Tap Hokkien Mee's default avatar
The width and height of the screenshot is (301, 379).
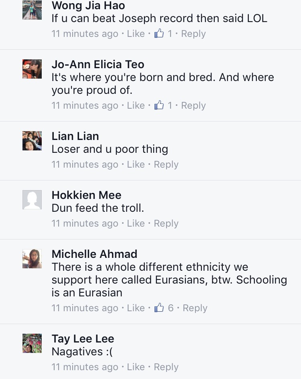32,200
